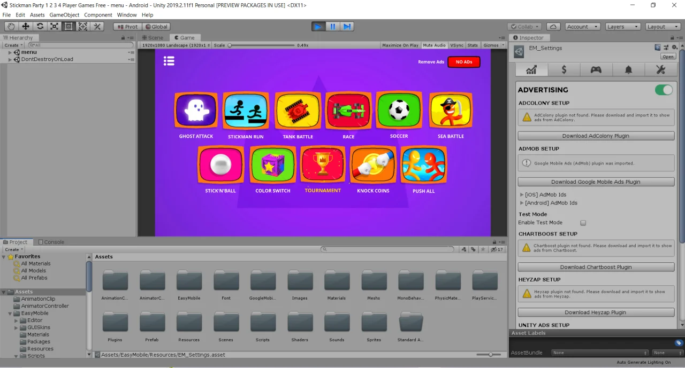Select the Scale tool
The width and height of the screenshot is (685, 368).
[x=54, y=26]
